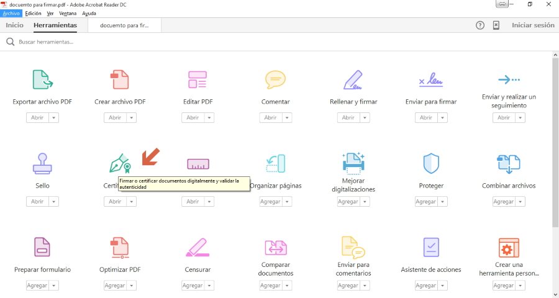The image size is (559, 298).
Task: Switch to the Herramientas tab
Action: coord(55,25)
